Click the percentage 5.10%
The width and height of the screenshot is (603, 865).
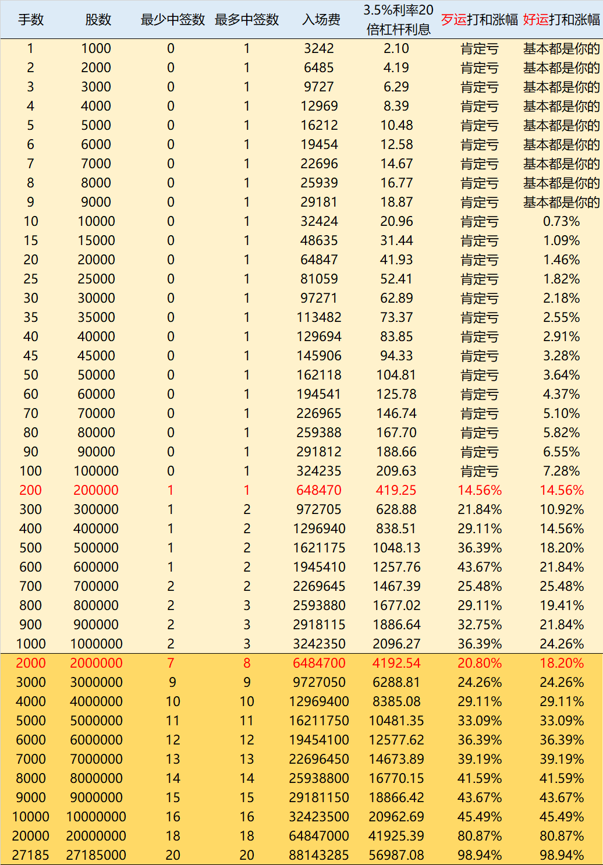click(562, 413)
